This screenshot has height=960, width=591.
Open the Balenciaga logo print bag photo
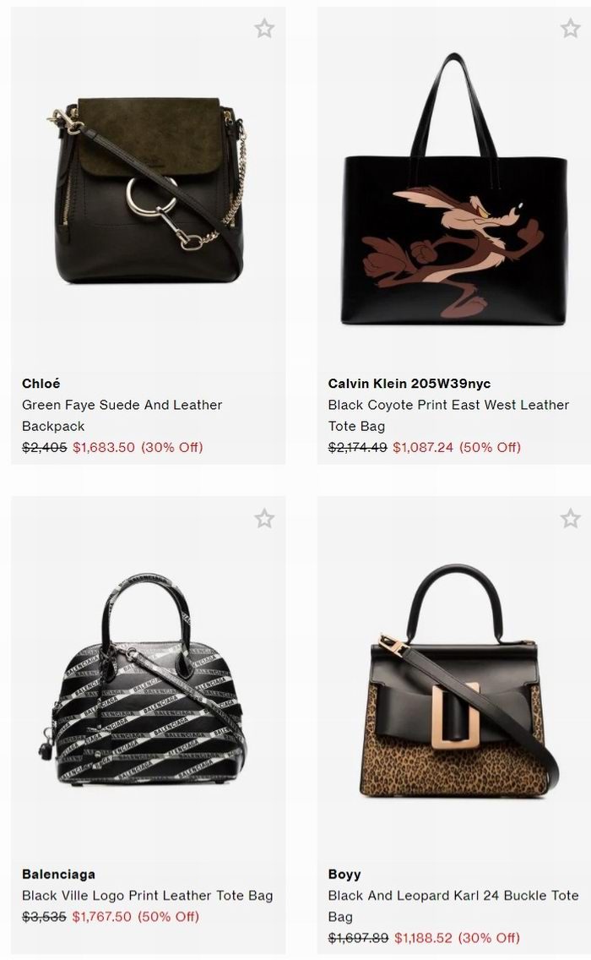click(148, 679)
